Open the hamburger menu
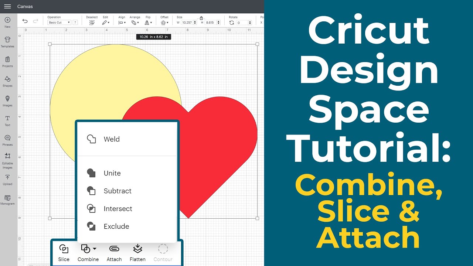This screenshot has height=266, width=473. point(7,6)
